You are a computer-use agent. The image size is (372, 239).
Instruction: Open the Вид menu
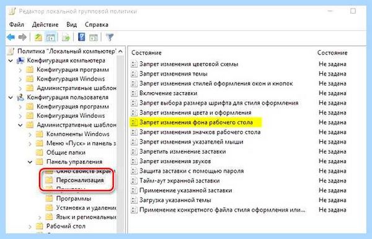pos(71,25)
